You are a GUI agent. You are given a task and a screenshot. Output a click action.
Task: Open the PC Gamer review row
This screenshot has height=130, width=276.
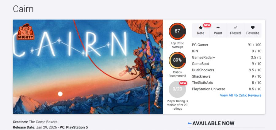(x=227, y=45)
